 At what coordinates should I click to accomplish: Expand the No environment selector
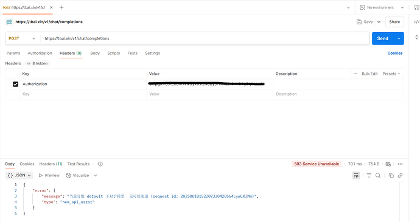(x=382, y=7)
